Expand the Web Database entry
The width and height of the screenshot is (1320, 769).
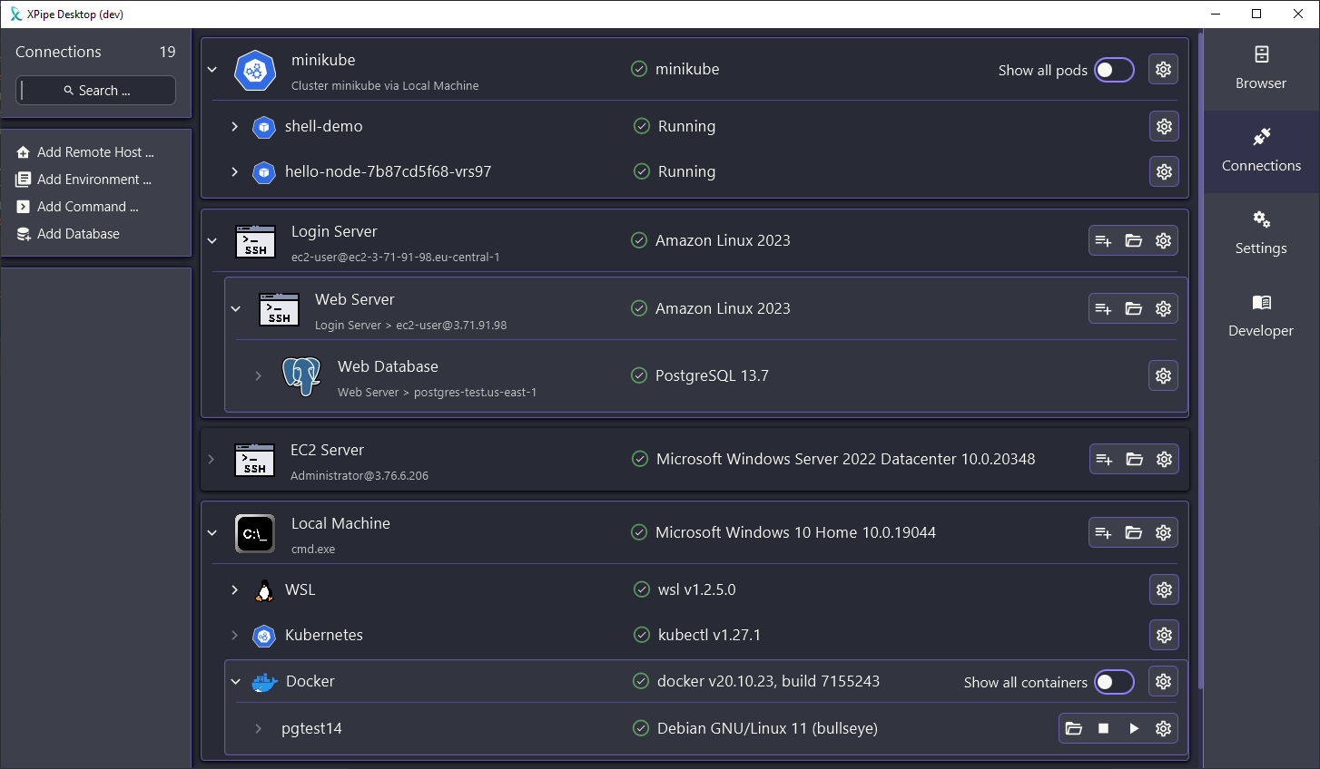coord(258,375)
